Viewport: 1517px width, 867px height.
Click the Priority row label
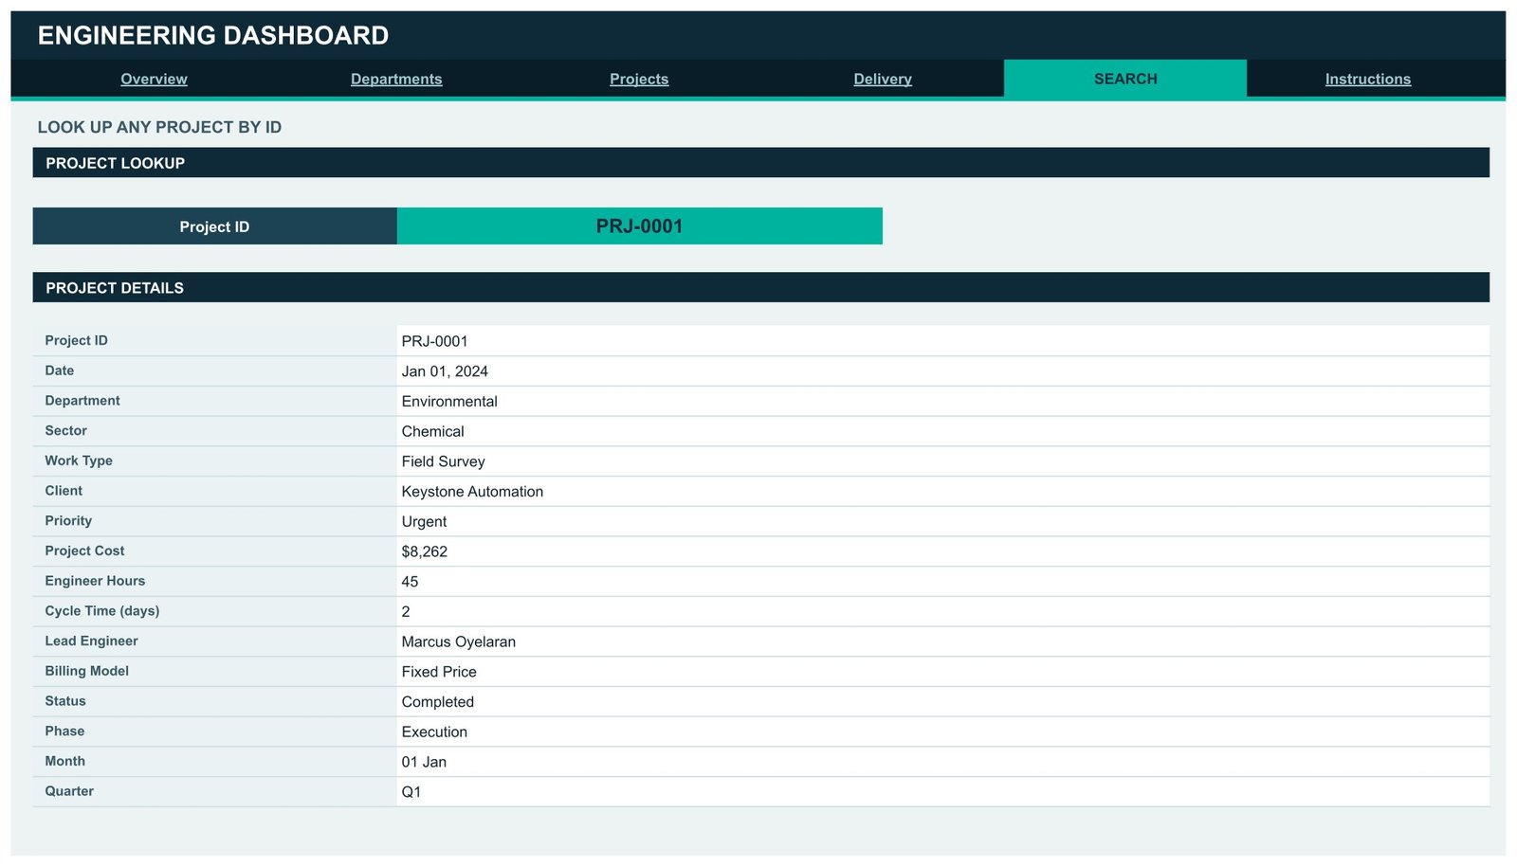pos(68,521)
